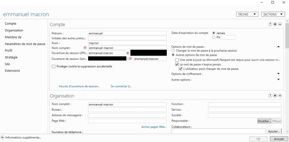Show Informations supplémentaires via the bottom-left arrow icon
Viewport: 289px width, 142px height.
pyautogui.click(x=3, y=138)
